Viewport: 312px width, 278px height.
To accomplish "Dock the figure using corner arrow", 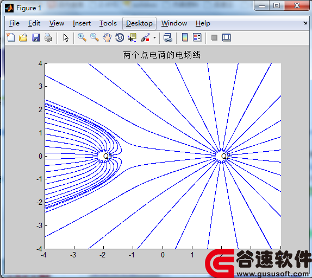I will click(304, 23).
